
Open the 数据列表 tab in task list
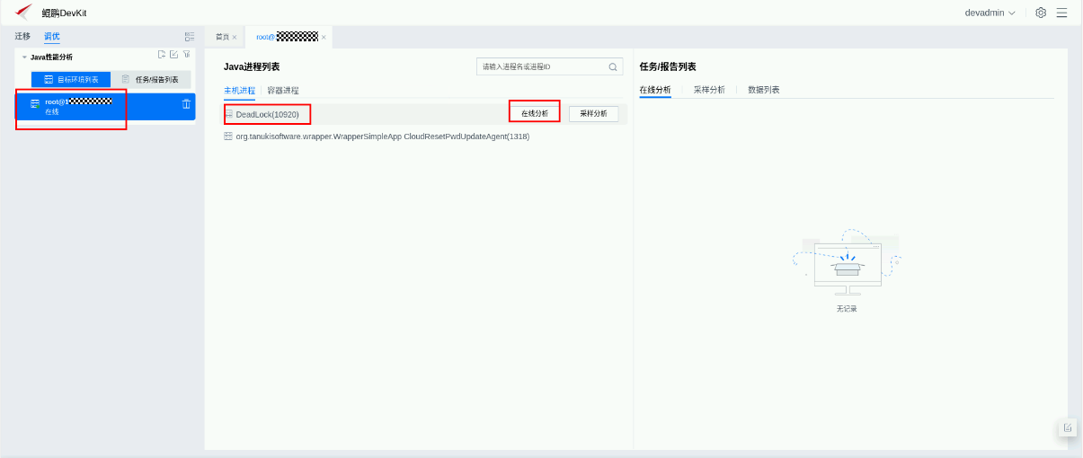coord(764,90)
